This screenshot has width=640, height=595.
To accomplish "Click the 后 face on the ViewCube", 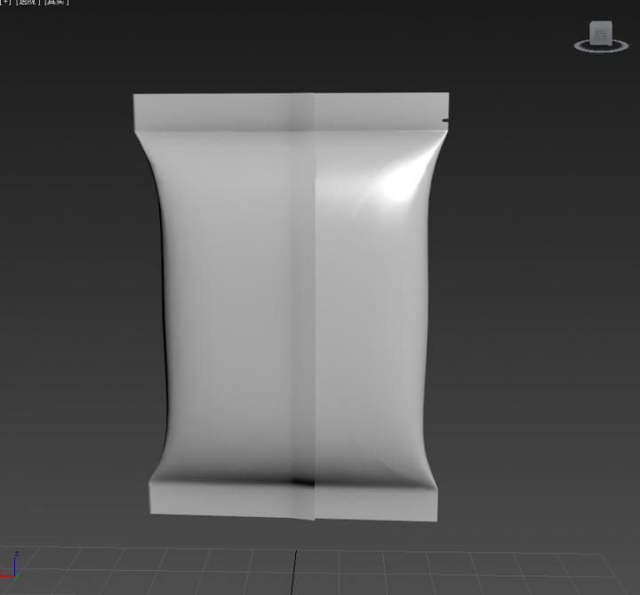I will pos(602,35).
